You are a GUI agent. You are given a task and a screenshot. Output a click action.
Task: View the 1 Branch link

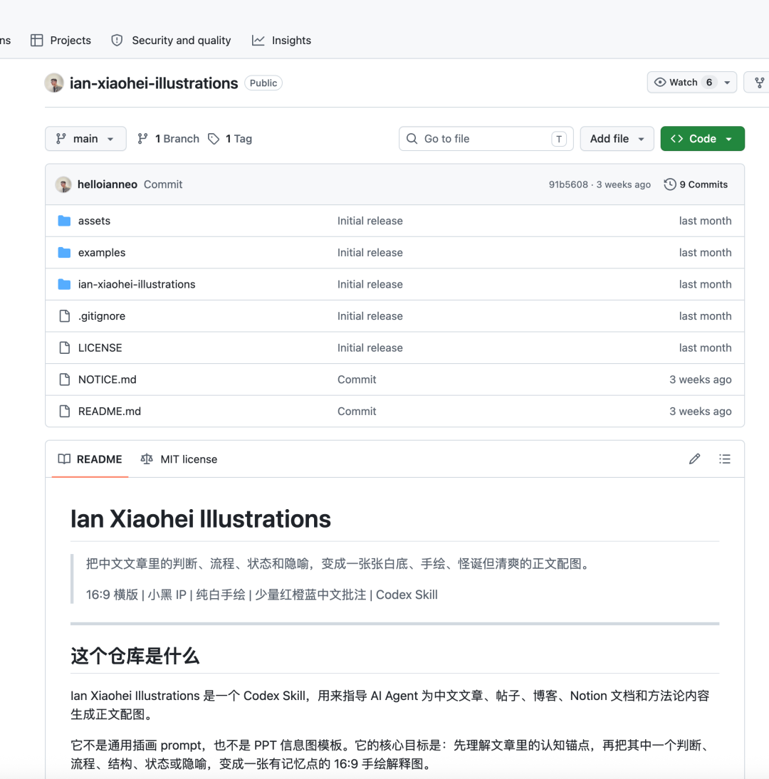point(169,139)
